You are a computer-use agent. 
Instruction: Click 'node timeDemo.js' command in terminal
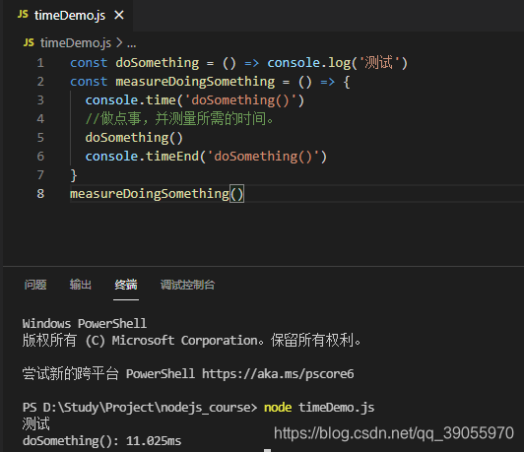(x=319, y=408)
